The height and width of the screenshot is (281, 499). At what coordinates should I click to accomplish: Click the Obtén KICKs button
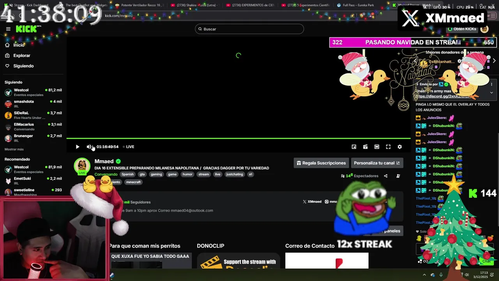(462, 29)
